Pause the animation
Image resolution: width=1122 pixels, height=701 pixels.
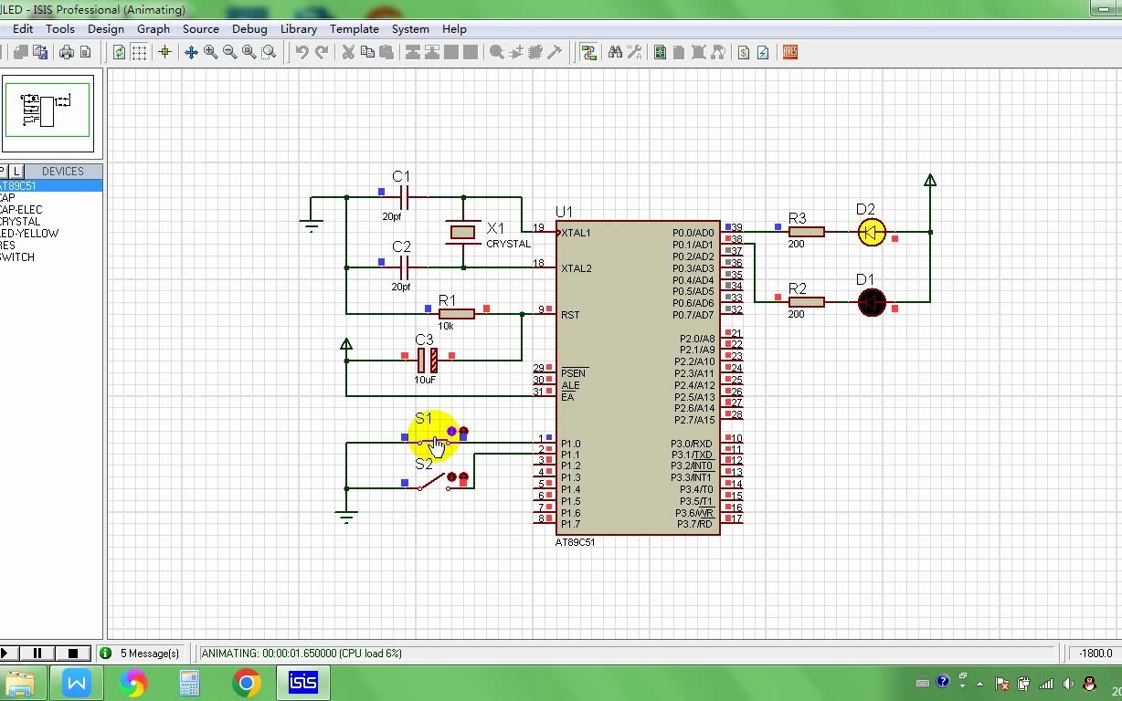[x=38, y=653]
